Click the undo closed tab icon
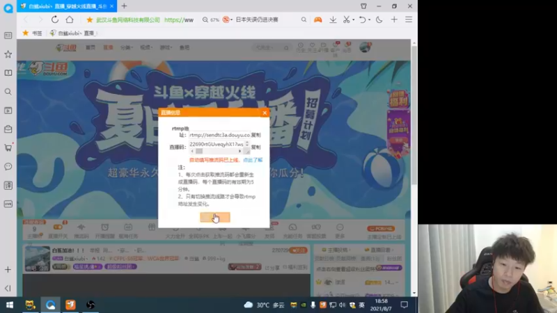Image resolution: width=557 pixels, height=313 pixels. [x=362, y=19]
